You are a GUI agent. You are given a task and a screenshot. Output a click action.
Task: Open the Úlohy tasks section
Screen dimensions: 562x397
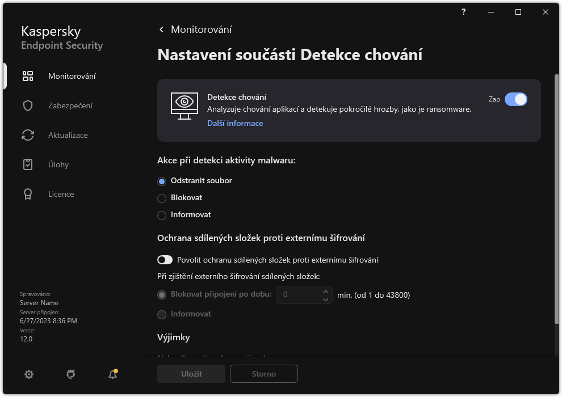57,164
